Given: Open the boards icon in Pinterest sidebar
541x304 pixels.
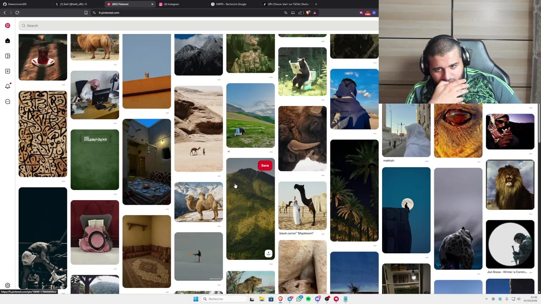Looking at the screenshot, I should coord(8,56).
